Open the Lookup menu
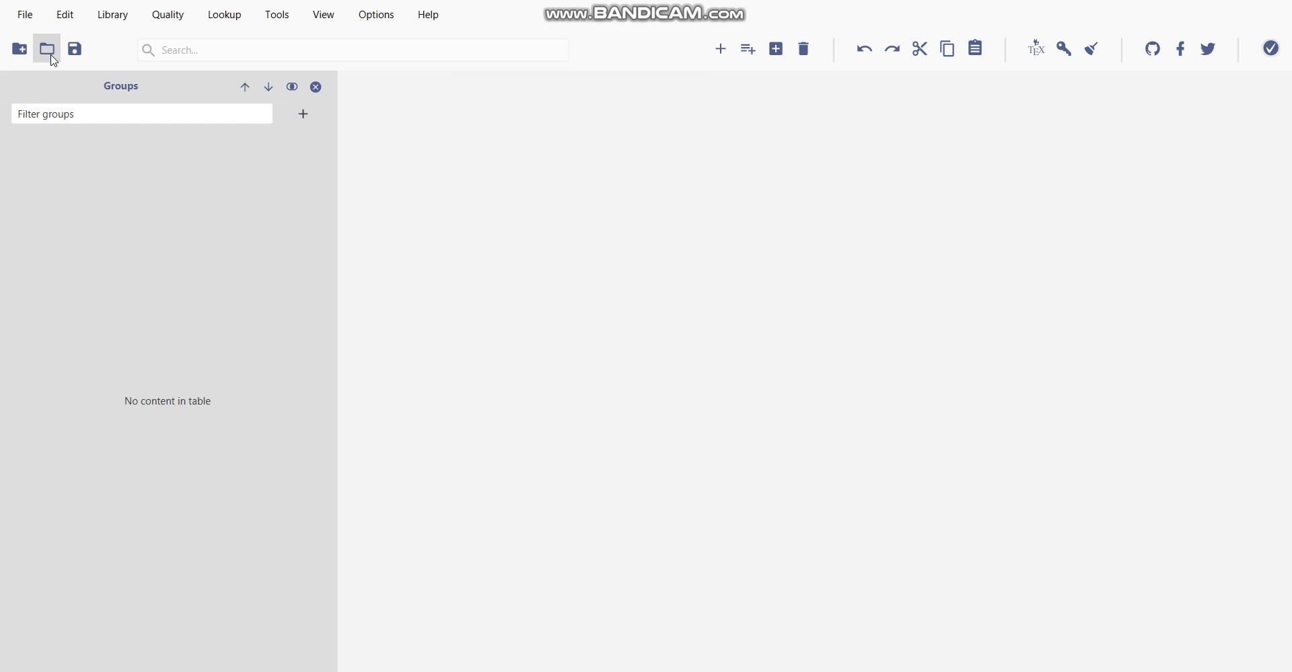 [224, 15]
